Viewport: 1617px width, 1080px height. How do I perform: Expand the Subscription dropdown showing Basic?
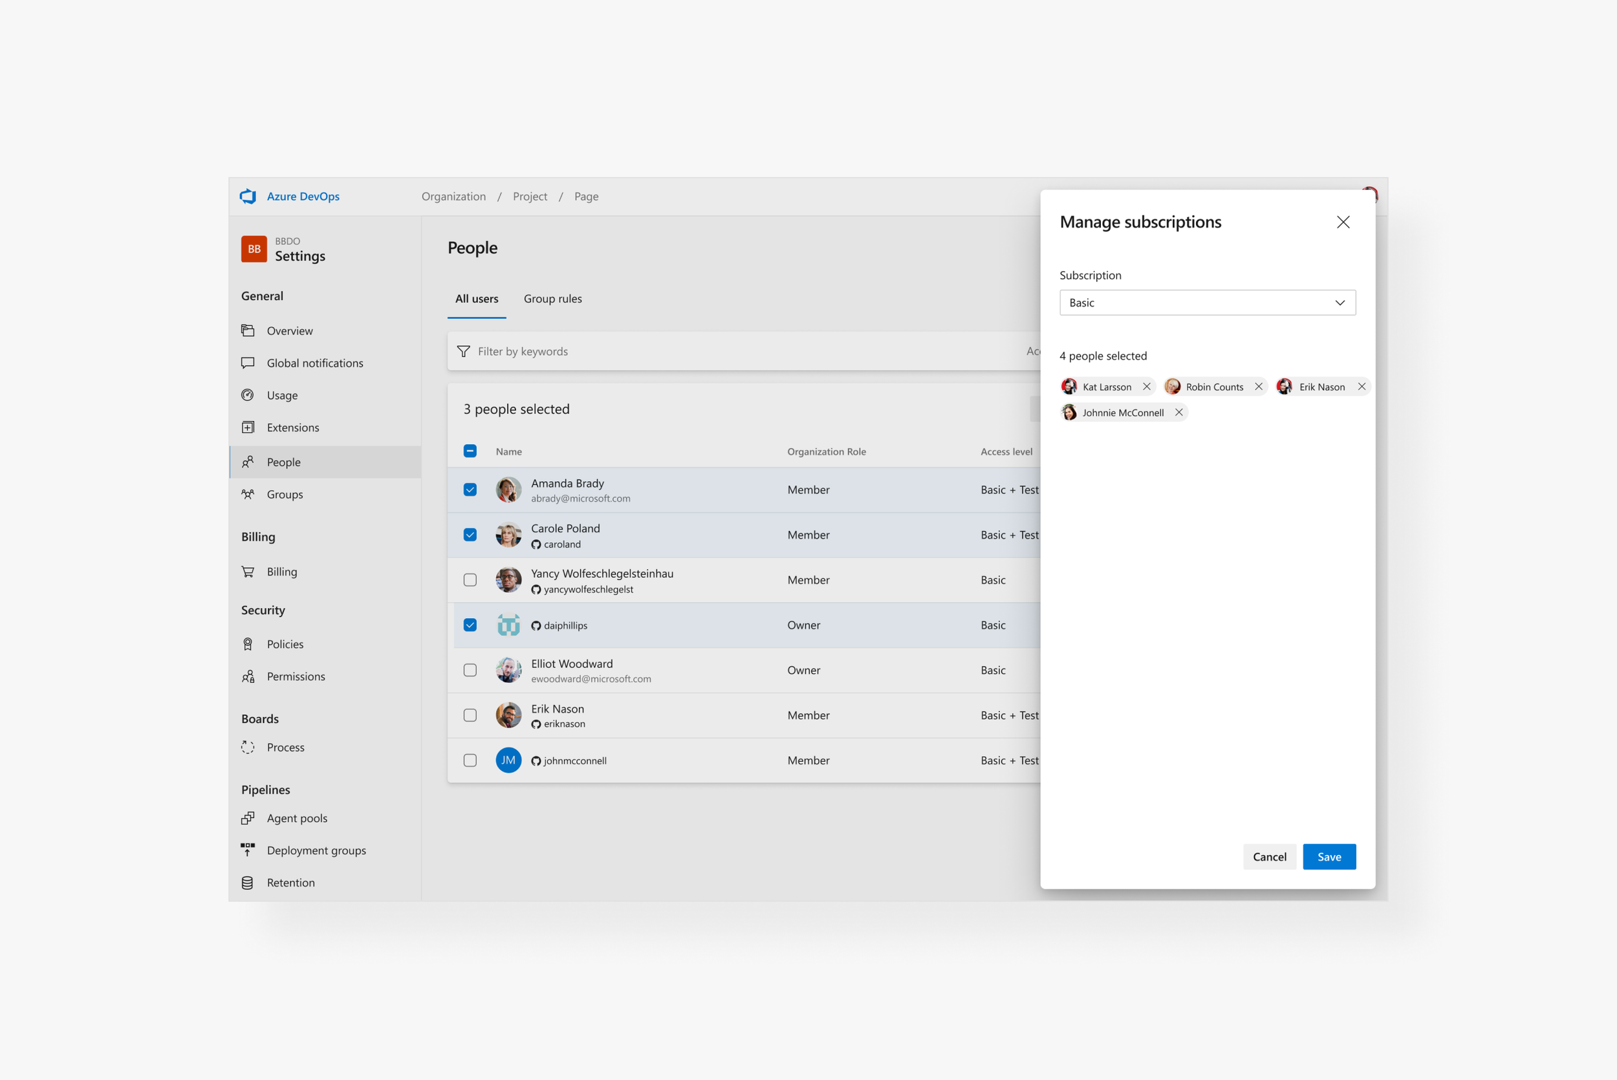(1207, 303)
